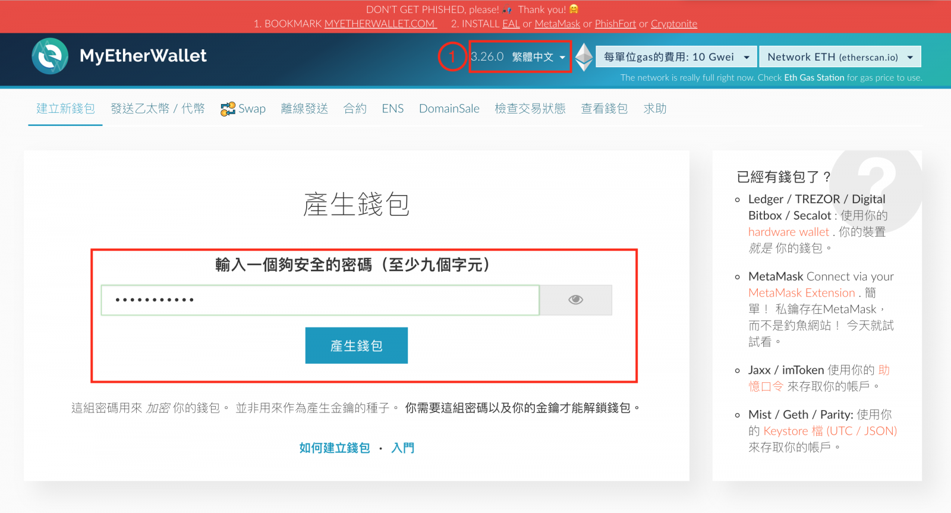
Task: Open the ENS tab
Action: tap(393, 109)
